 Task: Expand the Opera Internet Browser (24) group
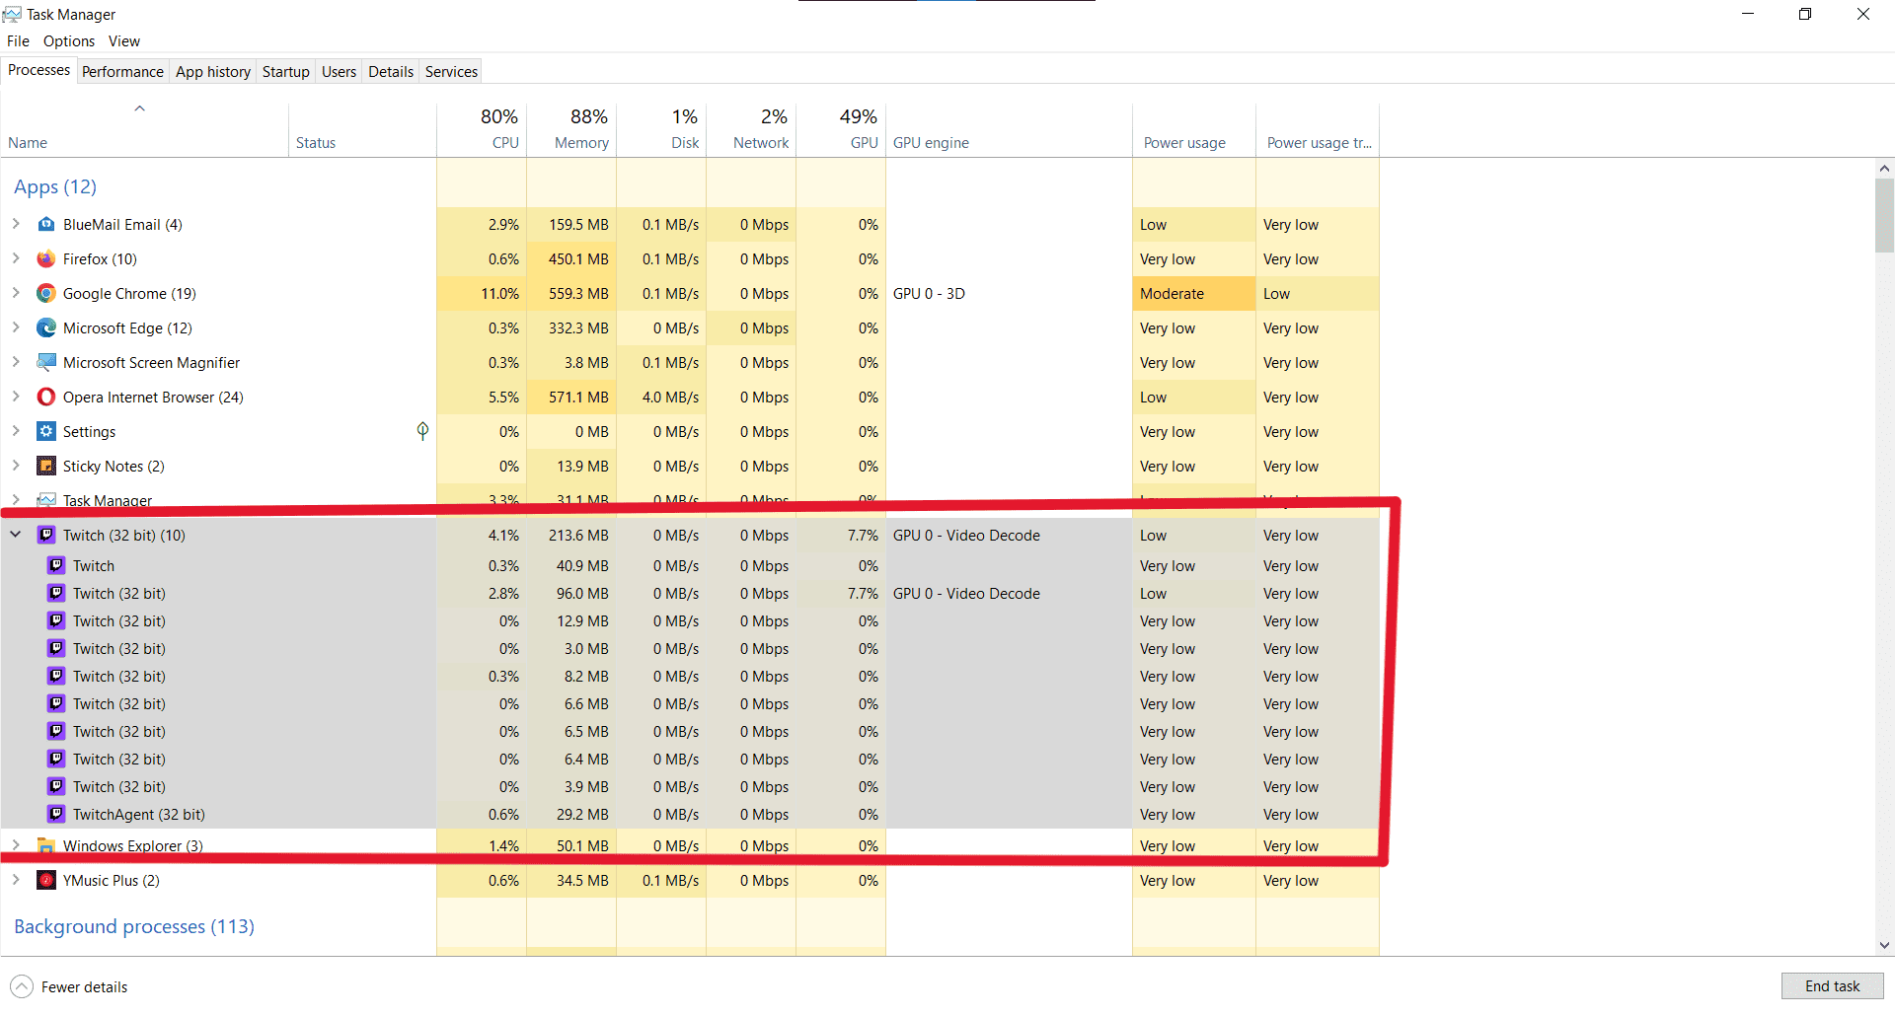(16, 397)
